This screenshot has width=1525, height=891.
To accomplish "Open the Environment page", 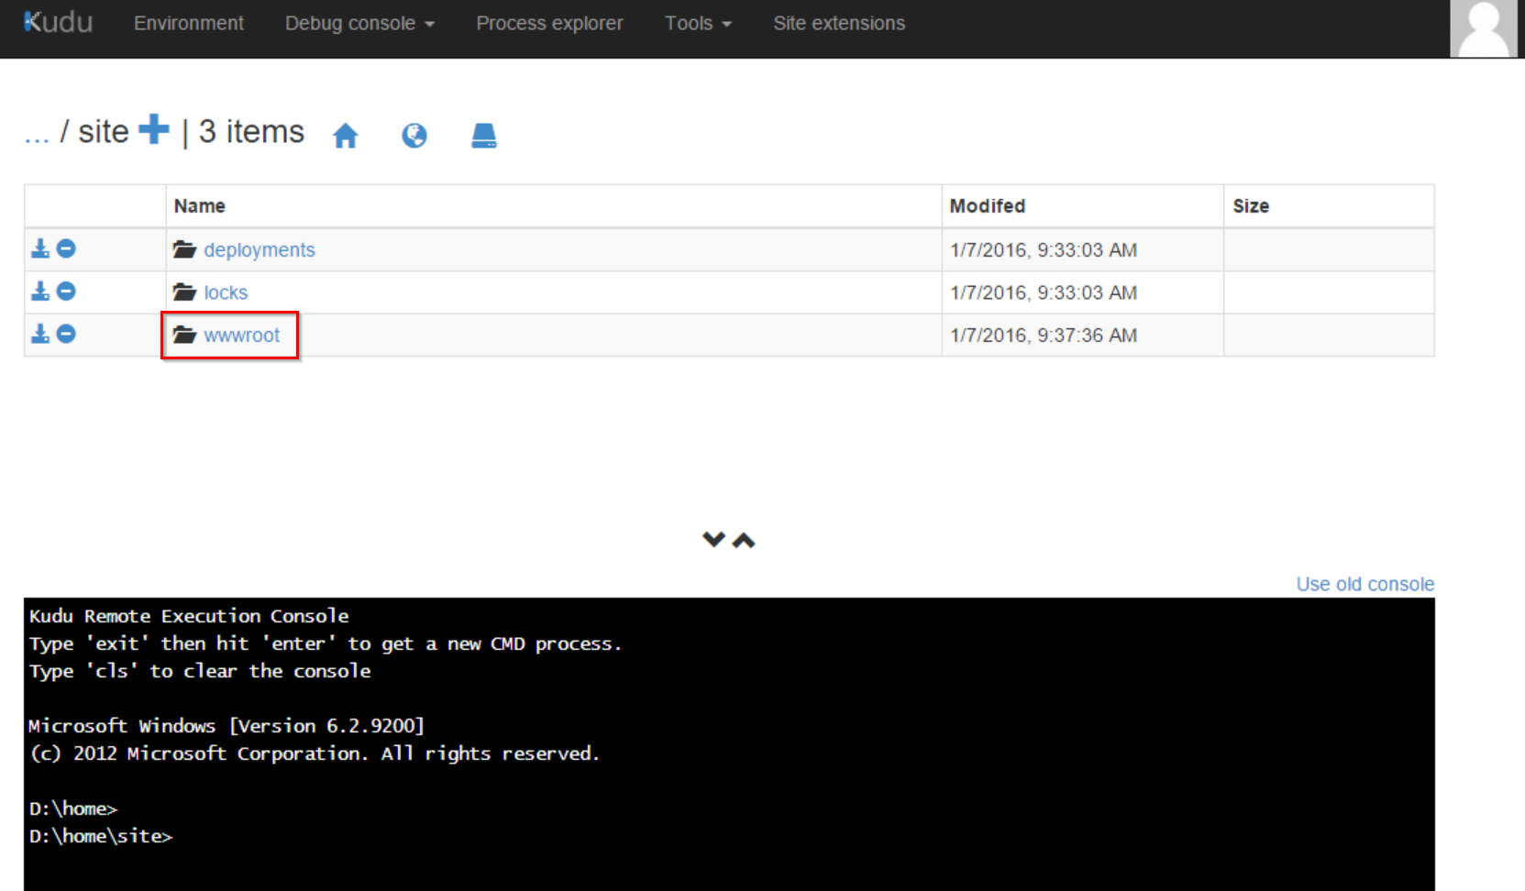I will tap(189, 23).
